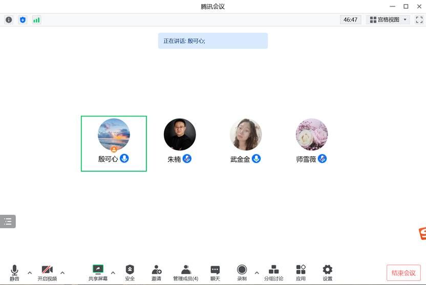Turn on camera with 开启视频
The width and height of the screenshot is (426, 285).
47,273
